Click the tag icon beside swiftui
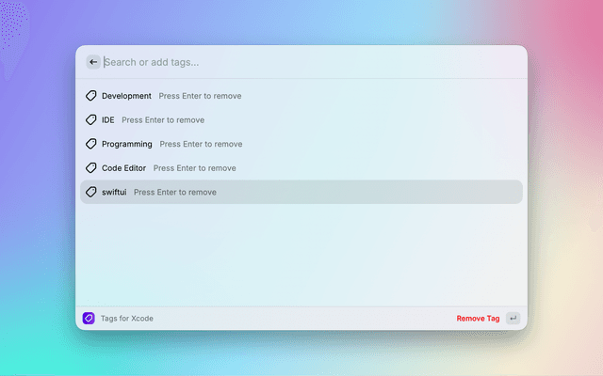603x376 pixels. pos(91,192)
